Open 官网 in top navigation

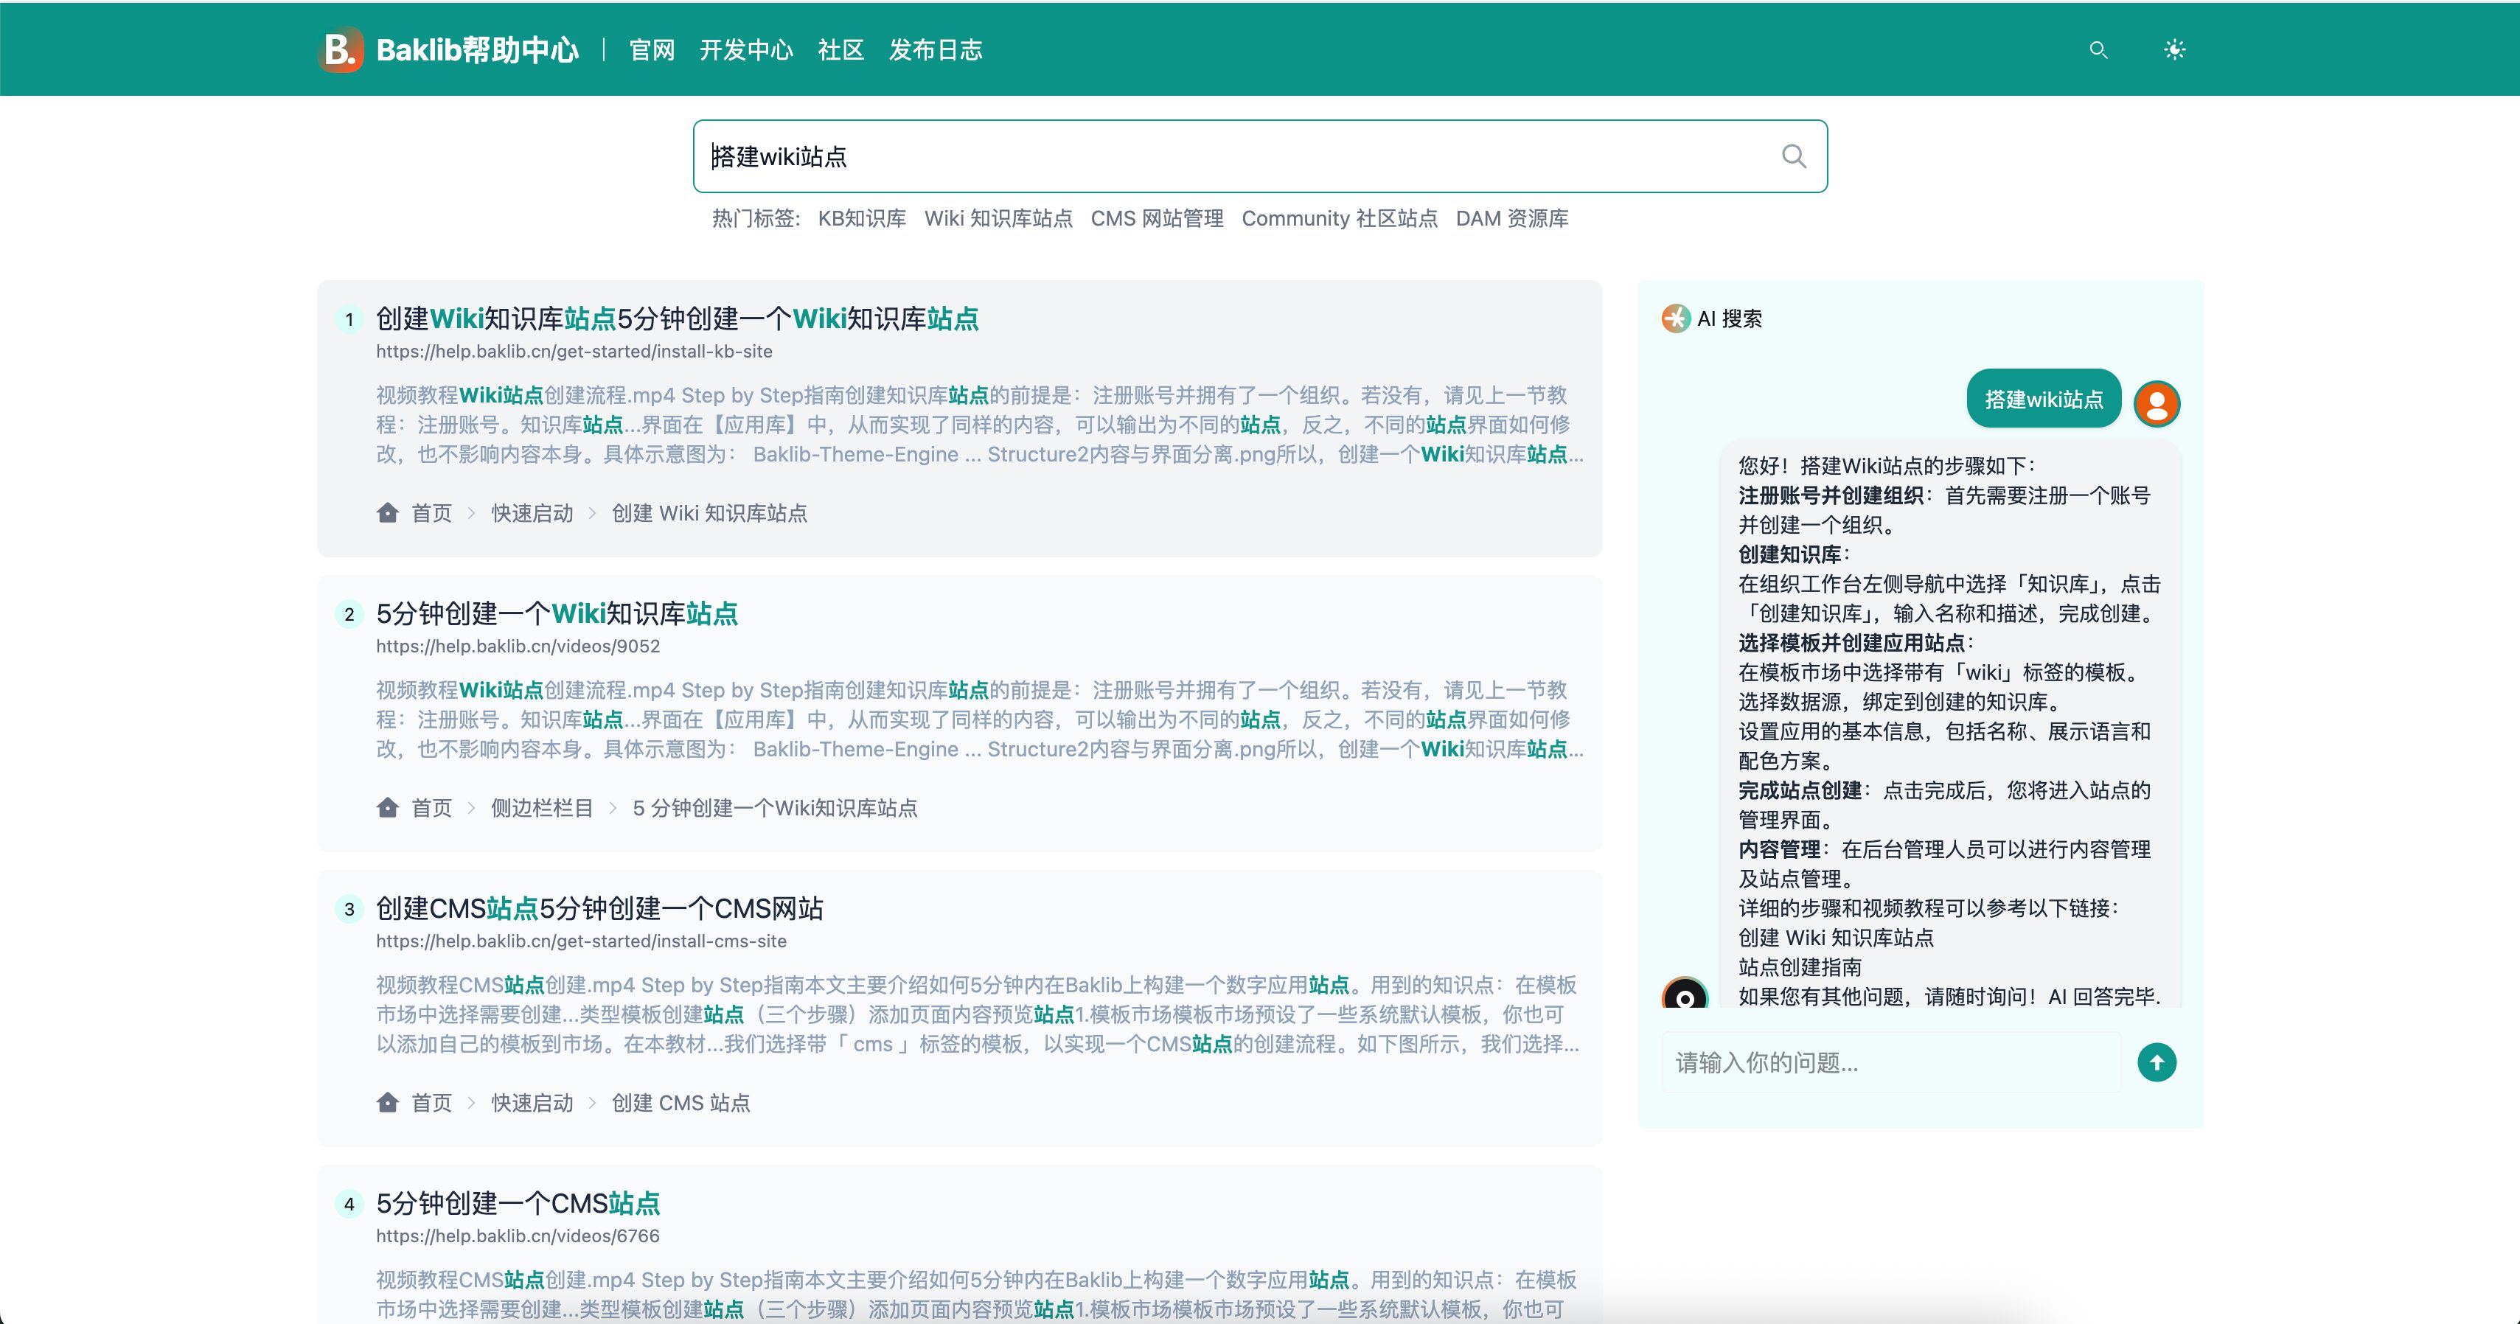tap(652, 50)
